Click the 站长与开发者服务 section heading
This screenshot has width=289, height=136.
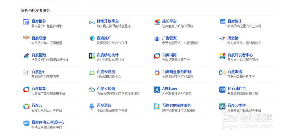click(35, 11)
